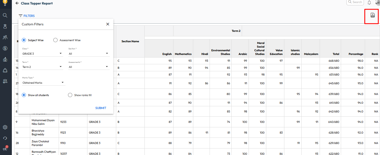Open announcements megaphone with badge
Screen dimensions: 380x155
tap(5, 149)
